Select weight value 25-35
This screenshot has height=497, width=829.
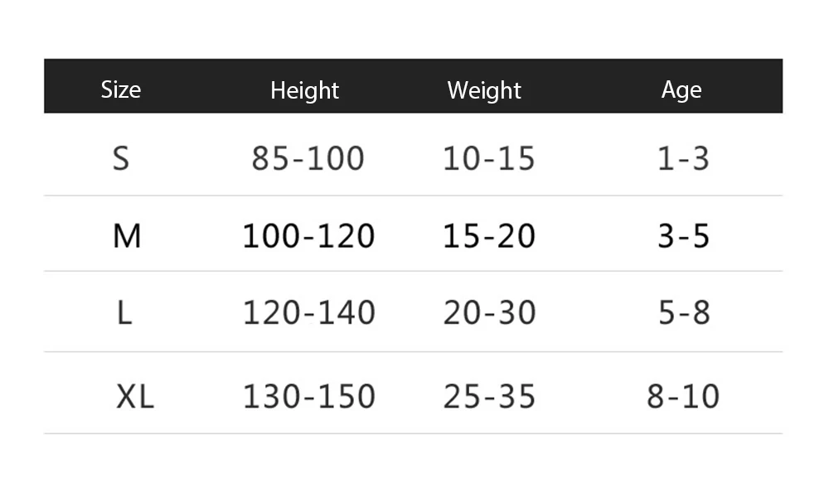tap(489, 397)
